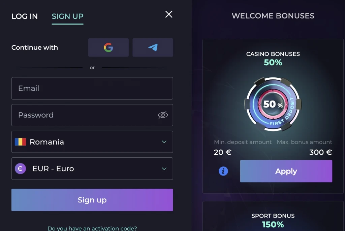This screenshot has width=345, height=231.
Task: Continue with Telegram icon button
Action: pyautogui.click(x=153, y=47)
